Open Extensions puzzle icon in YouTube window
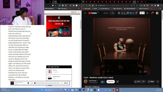The image size is (163, 92). click(x=147, y=5)
